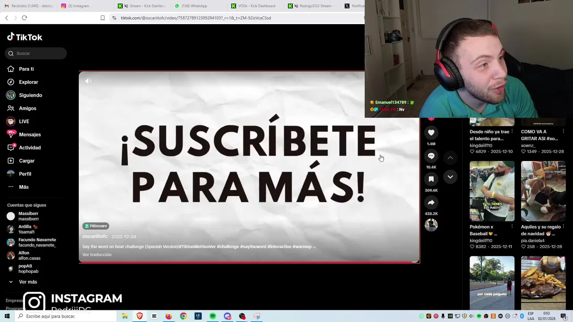The height and width of the screenshot is (322, 573).
Task: Open Mensajes inbox
Action: [24, 134]
